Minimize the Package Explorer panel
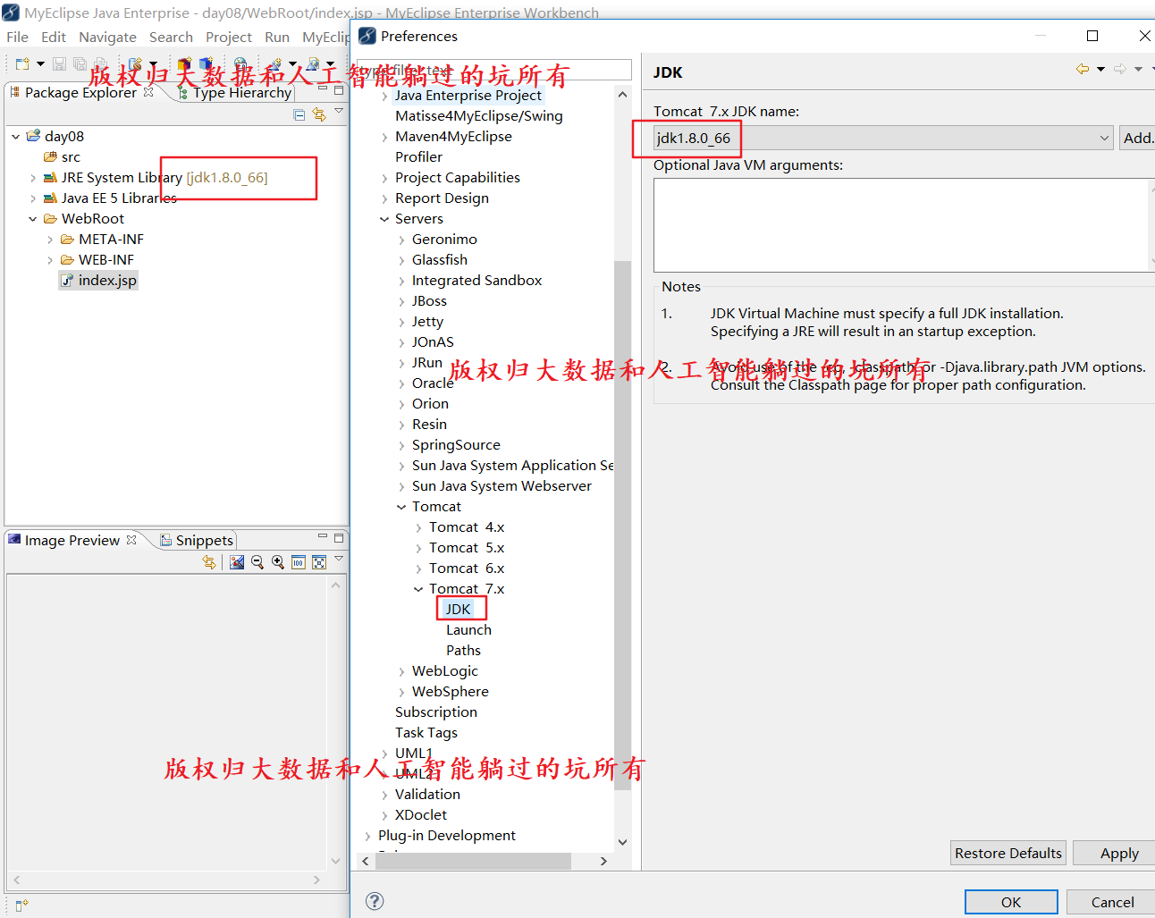This screenshot has width=1155, height=918. point(323,88)
